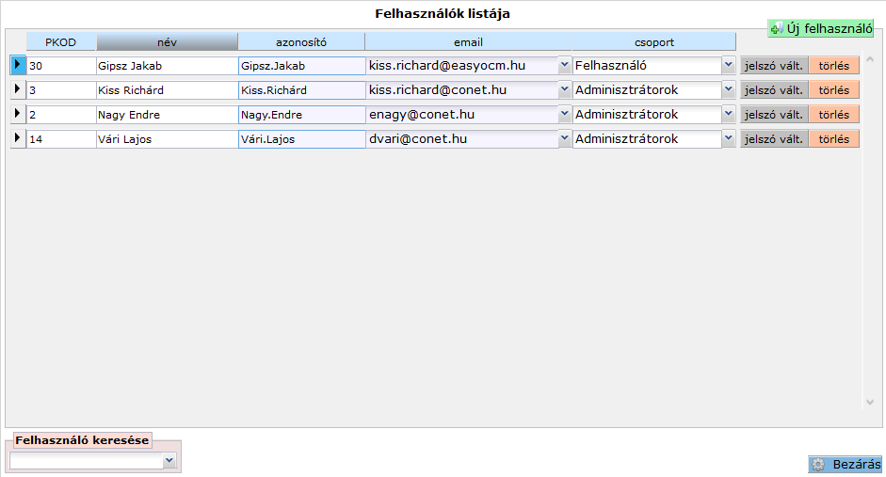
Task: Sort by the név column header
Action: (x=167, y=42)
